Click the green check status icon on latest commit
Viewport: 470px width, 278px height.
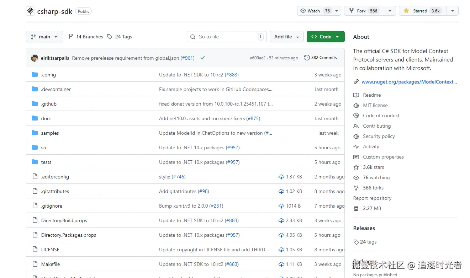click(202, 58)
